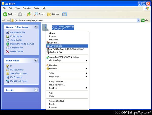Screen dimensions: 152x115
Task: Click Delete this file link
Action: (17, 52)
